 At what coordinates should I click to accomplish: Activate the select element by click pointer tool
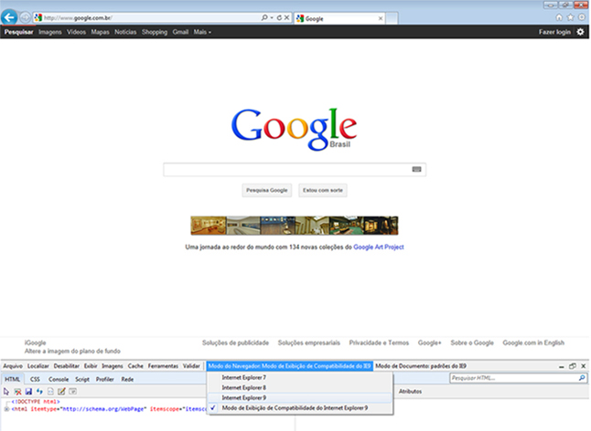pyautogui.click(x=6, y=392)
